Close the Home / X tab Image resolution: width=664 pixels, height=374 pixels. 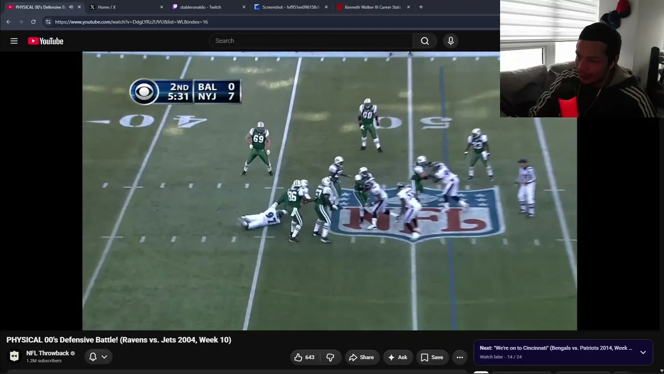tap(161, 7)
